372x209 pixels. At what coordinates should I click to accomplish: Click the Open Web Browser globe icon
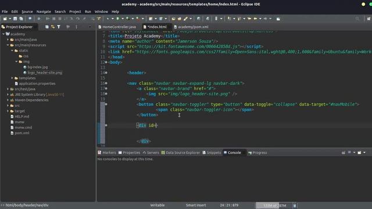(x=198, y=19)
